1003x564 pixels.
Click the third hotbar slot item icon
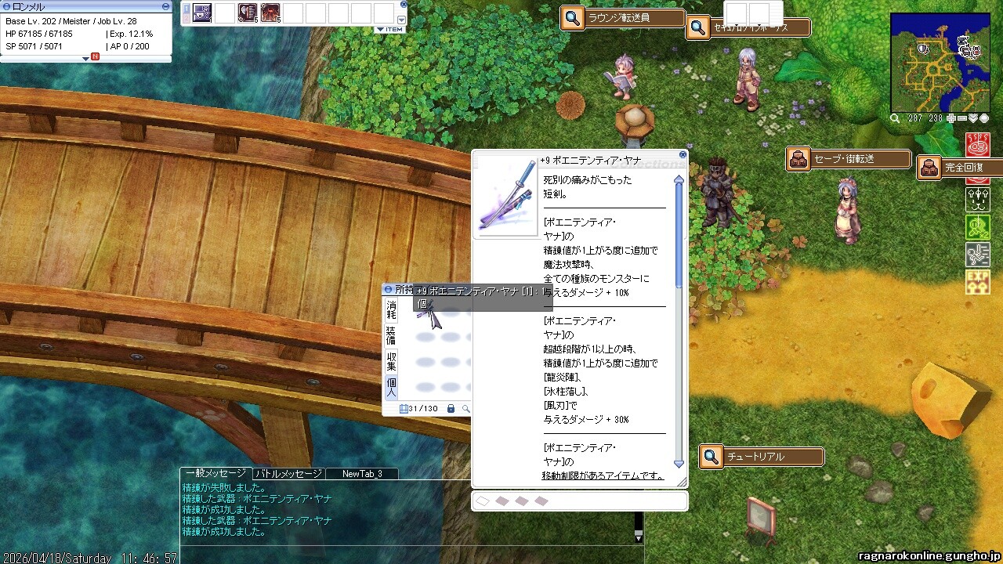click(248, 13)
